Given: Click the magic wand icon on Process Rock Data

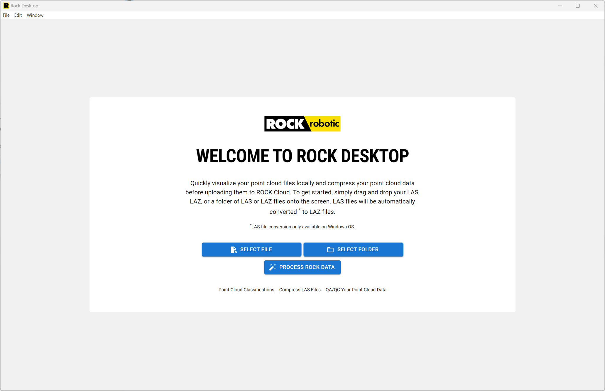Looking at the screenshot, I should [x=272, y=267].
